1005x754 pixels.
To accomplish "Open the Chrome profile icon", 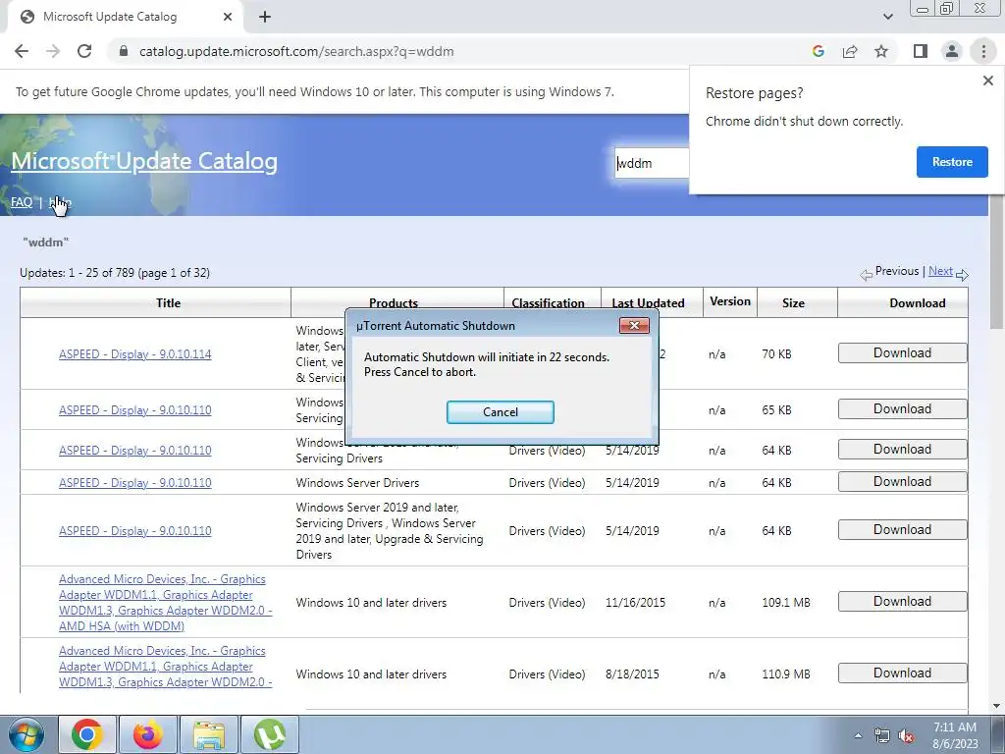I will click(952, 51).
